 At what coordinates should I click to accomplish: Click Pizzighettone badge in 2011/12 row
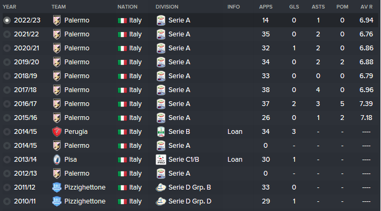tap(57, 187)
